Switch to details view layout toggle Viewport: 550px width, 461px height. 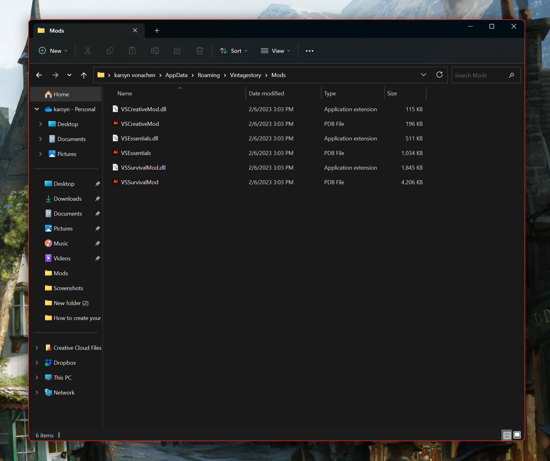coord(507,435)
